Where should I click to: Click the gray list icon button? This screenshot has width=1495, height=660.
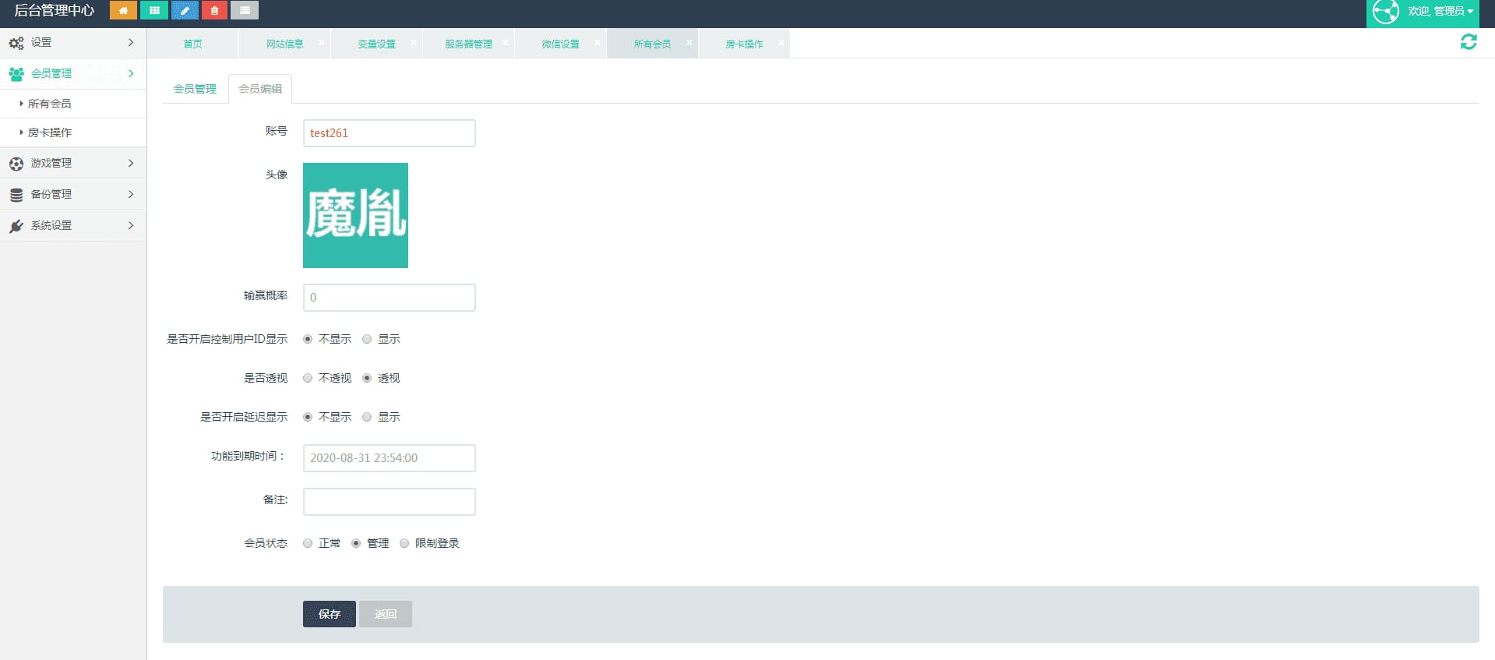245,11
